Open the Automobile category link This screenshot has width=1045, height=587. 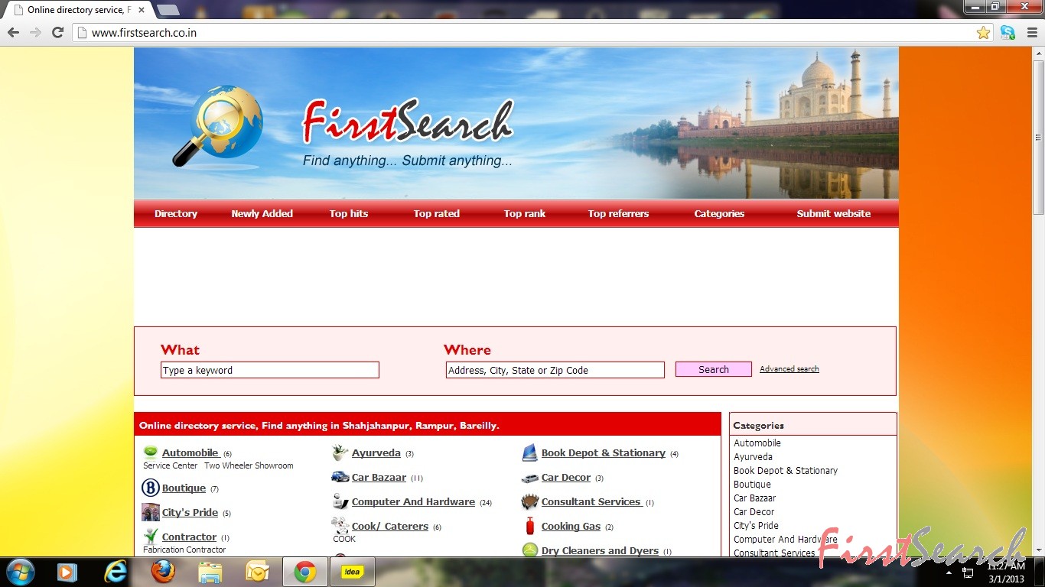[x=190, y=452]
